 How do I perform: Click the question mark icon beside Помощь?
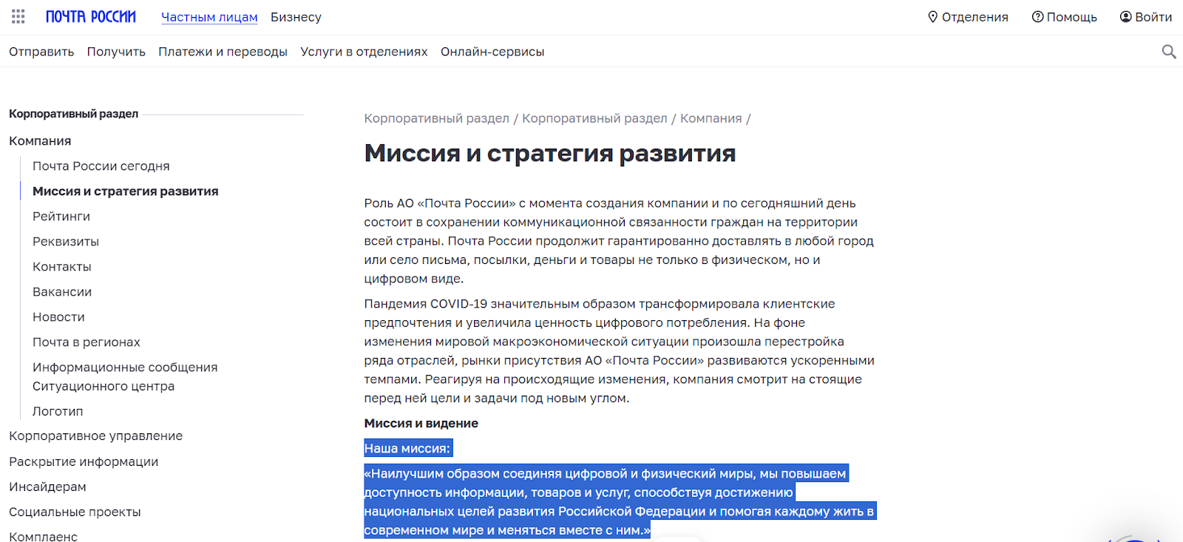[1038, 17]
